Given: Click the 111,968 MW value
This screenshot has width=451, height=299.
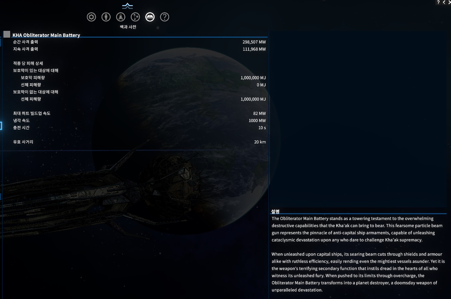Looking at the screenshot, I should 254,49.
